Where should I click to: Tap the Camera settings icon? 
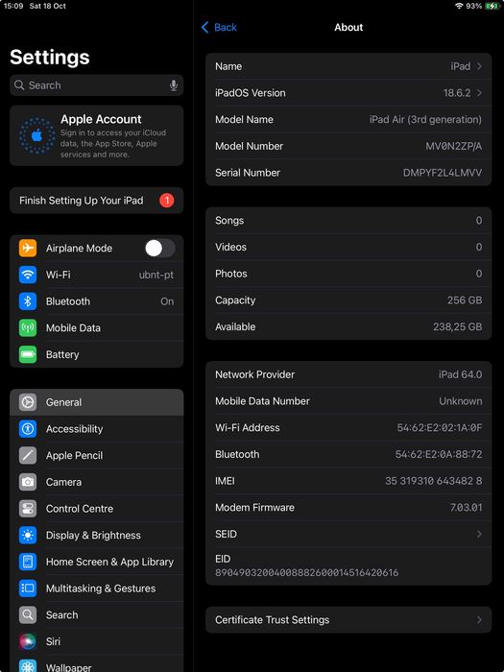28,482
